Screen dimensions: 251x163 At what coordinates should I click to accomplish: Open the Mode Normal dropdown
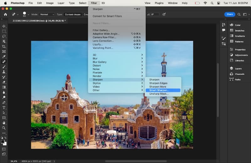coord(47,14)
